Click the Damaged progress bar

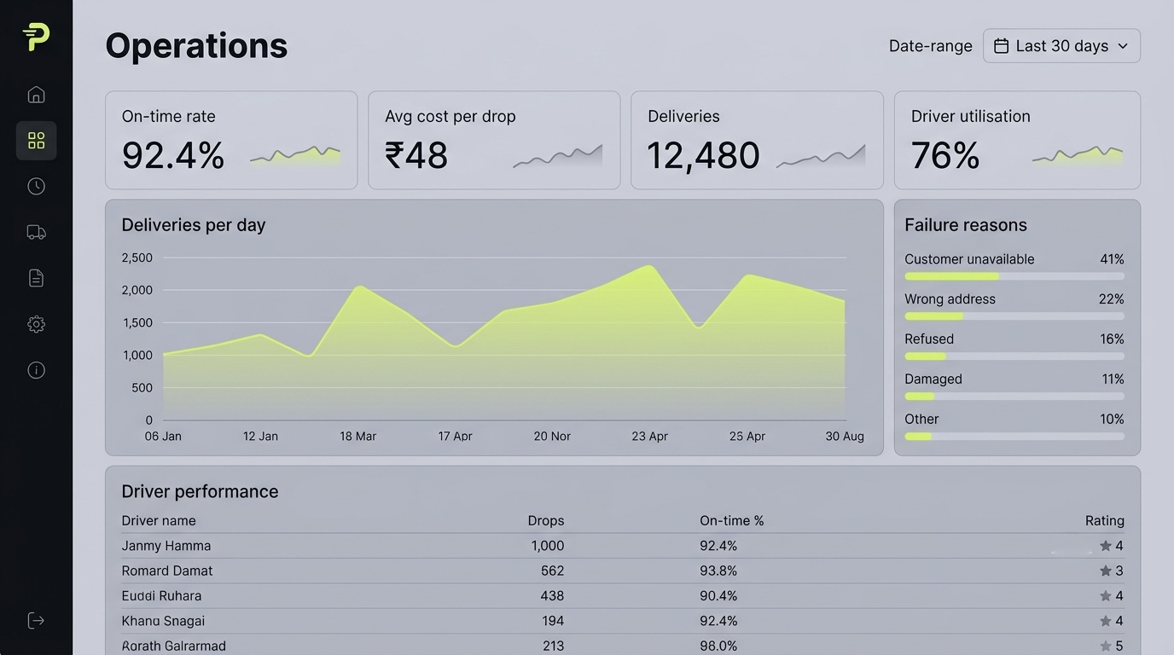1014,397
